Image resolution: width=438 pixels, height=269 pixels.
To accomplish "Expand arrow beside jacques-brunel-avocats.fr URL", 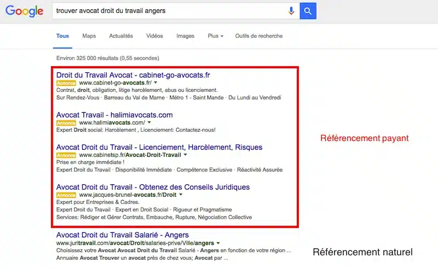I will [x=181, y=195].
